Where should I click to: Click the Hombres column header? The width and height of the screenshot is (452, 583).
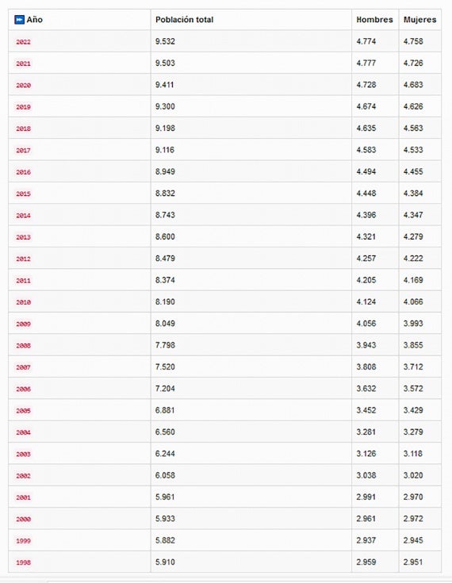pos(375,20)
